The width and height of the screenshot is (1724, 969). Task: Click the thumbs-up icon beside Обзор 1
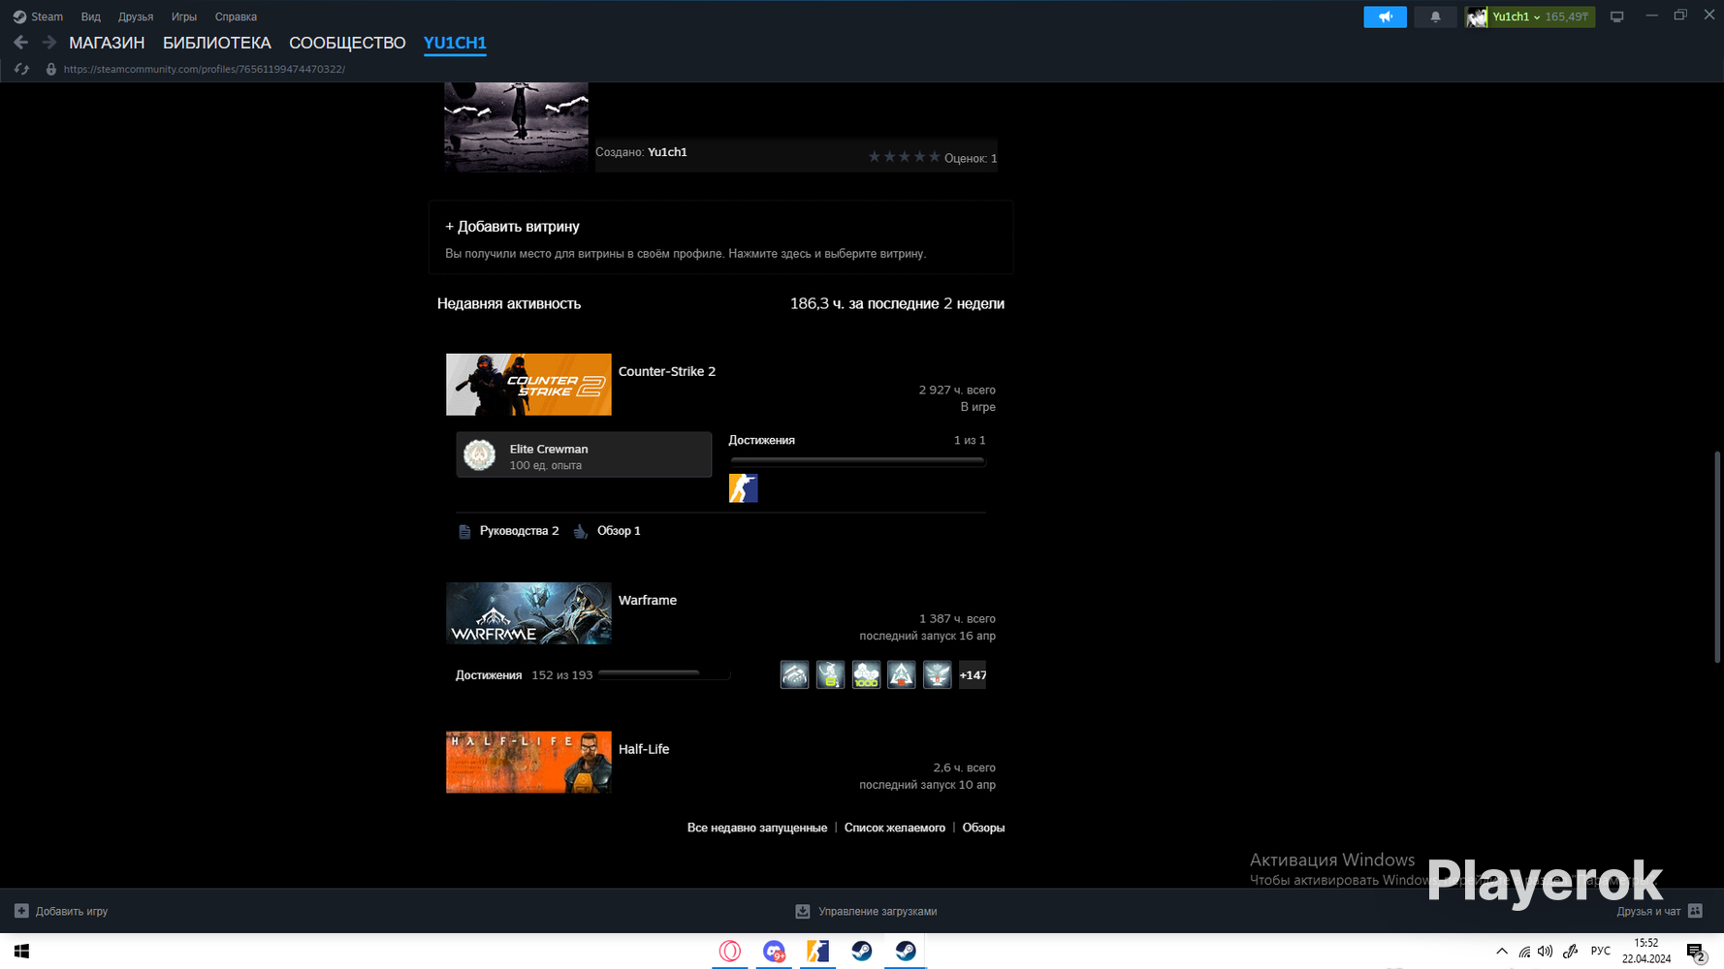pos(580,531)
